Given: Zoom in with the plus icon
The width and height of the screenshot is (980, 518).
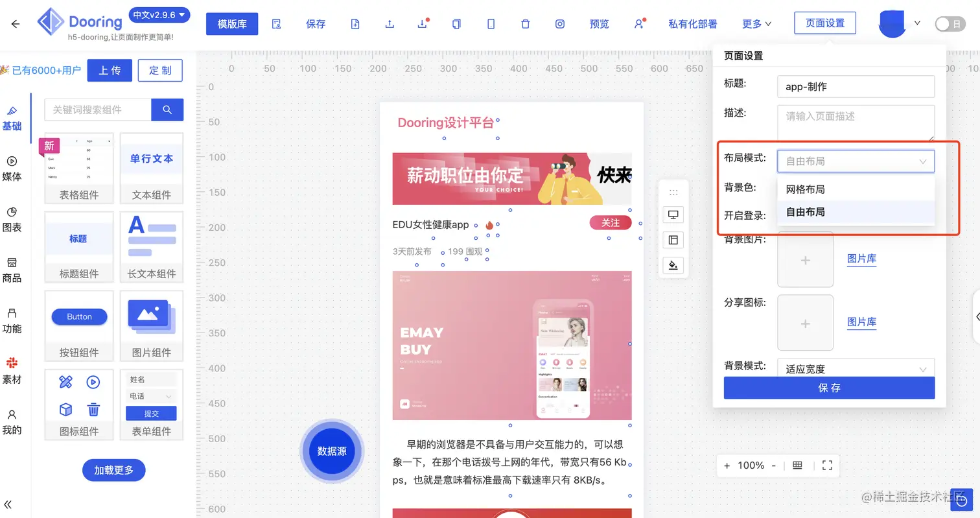Looking at the screenshot, I should point(727,465).
